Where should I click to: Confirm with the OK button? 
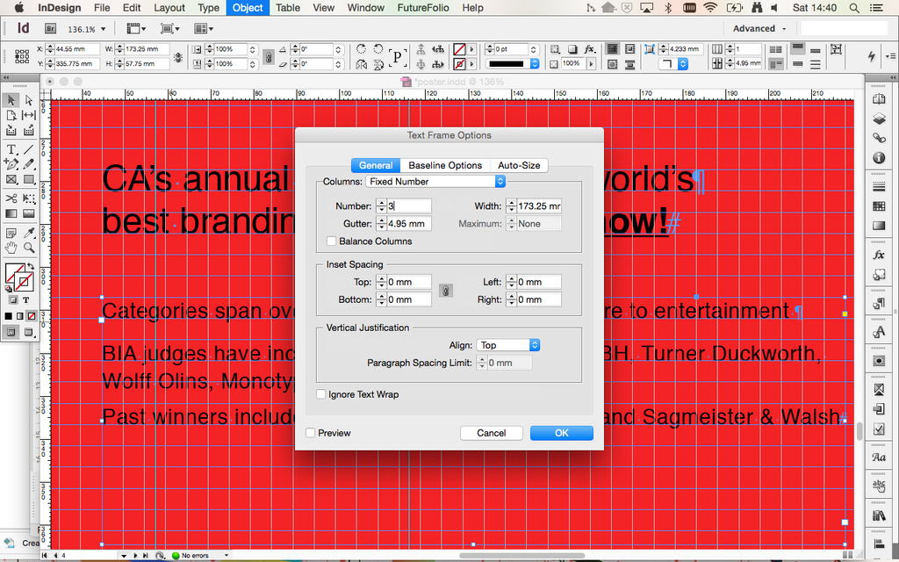tap(561, 432)
